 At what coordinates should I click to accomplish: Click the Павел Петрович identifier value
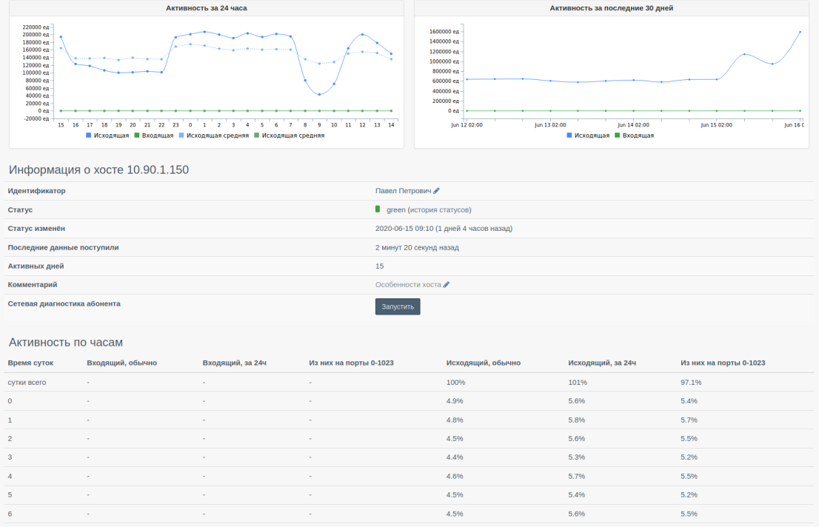click(x=403, y=191)
